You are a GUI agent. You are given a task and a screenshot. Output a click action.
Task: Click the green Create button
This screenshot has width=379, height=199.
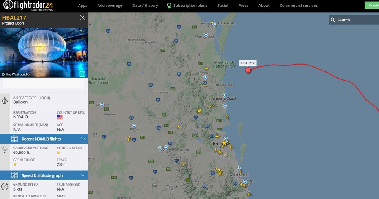tap(372, 5)
